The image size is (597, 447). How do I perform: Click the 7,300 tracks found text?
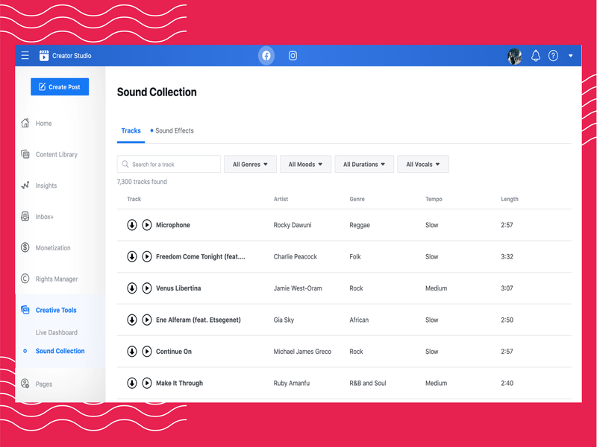142,182
